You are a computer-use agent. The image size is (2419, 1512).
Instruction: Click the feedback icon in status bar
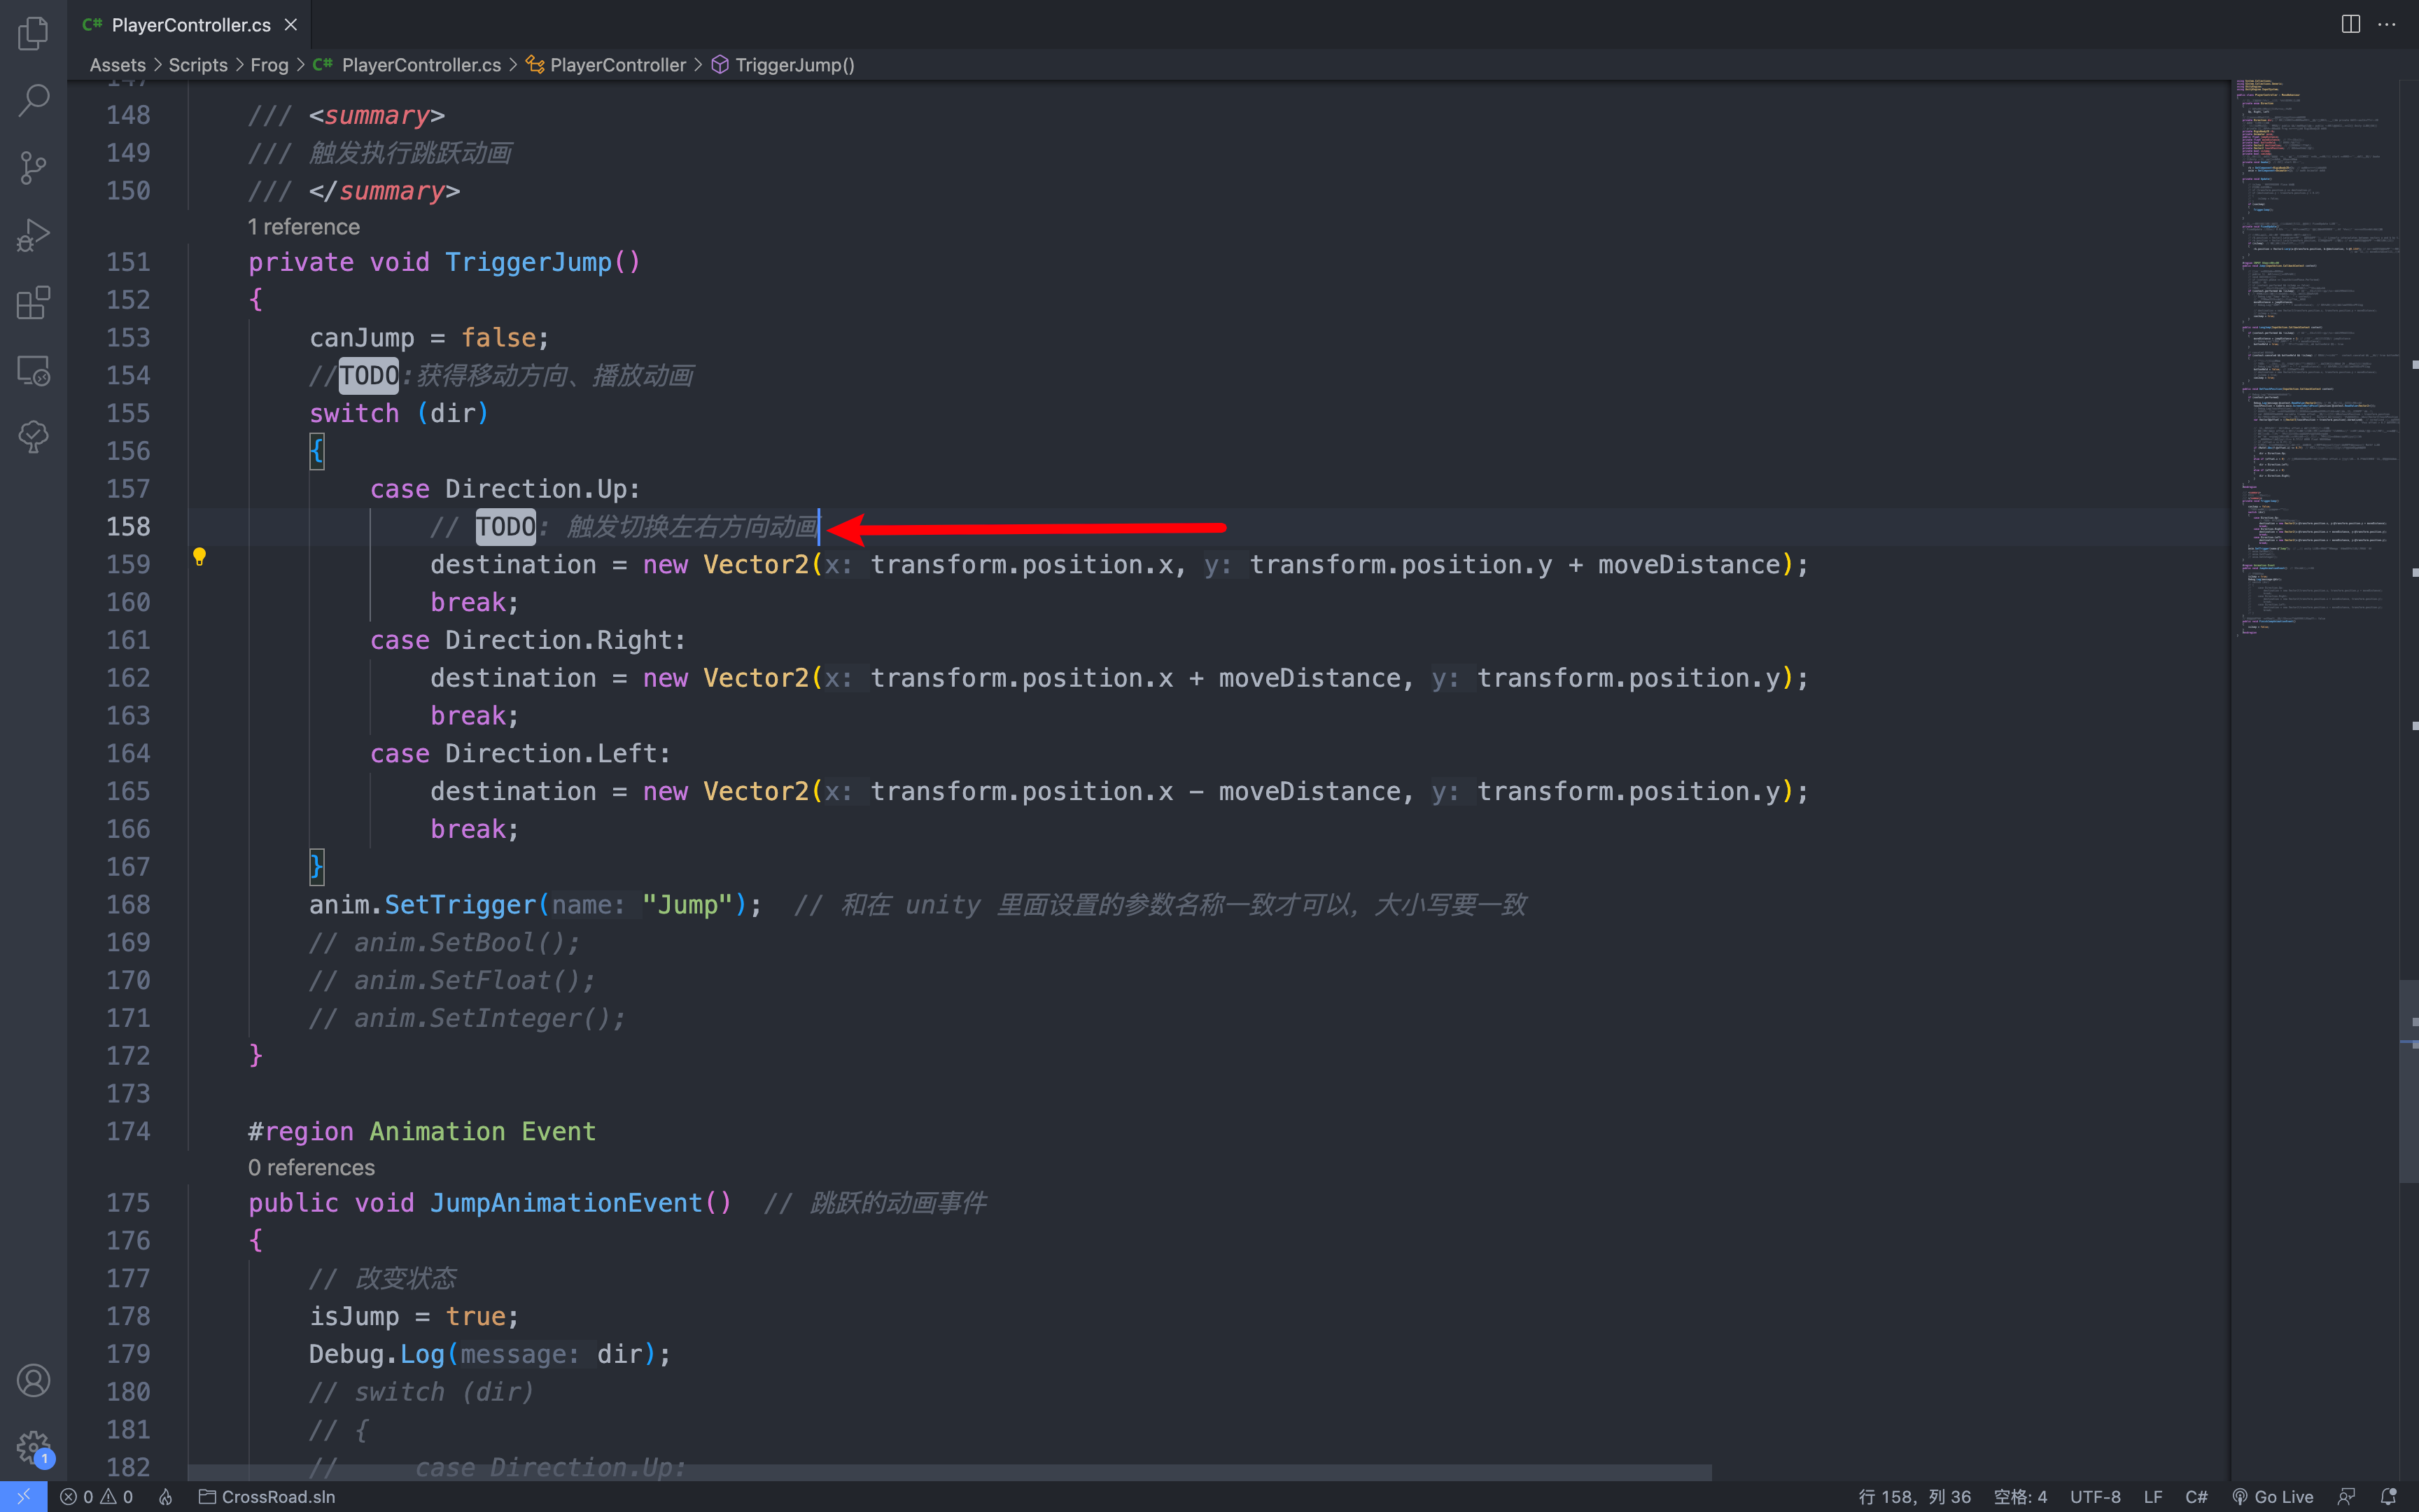tap(2347, 1497)
